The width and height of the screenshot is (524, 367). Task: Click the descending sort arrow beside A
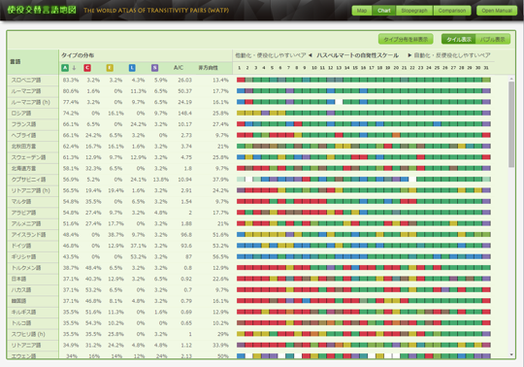(74, 68)
